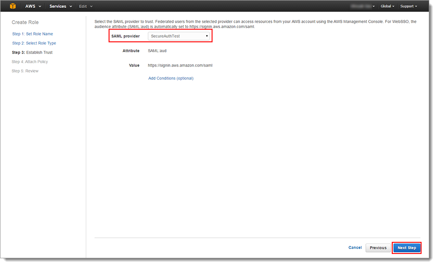
Task: Open the AWS menu in top bar
Action: [x=33, y=6]
